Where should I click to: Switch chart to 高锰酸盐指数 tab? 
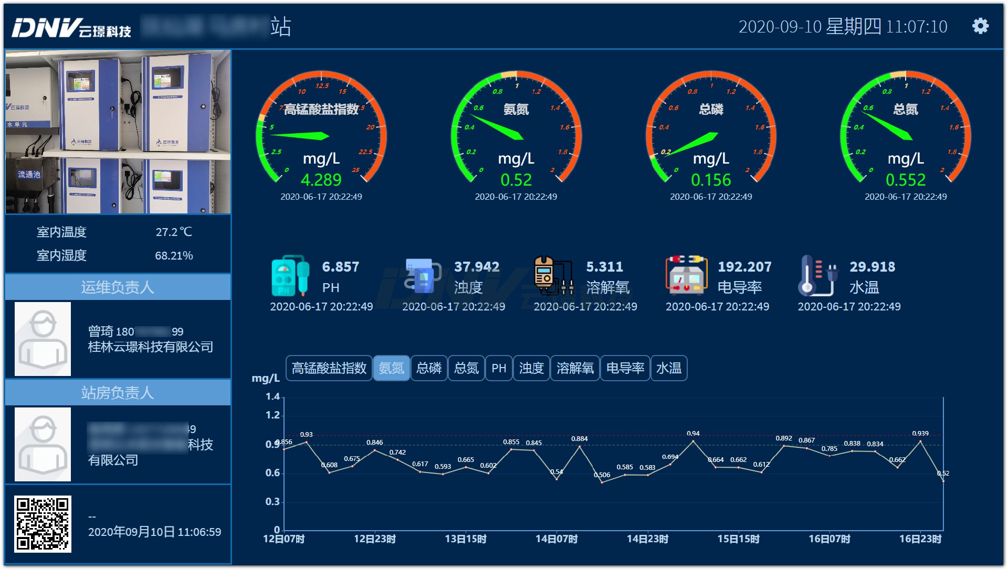coord(329,368)
